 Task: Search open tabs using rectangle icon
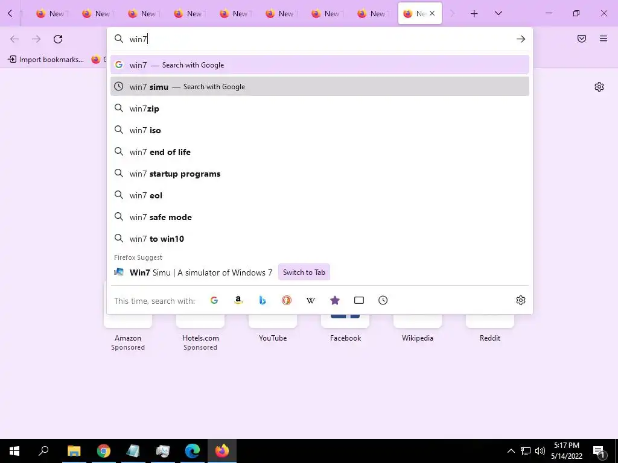(x=358, y=300)
